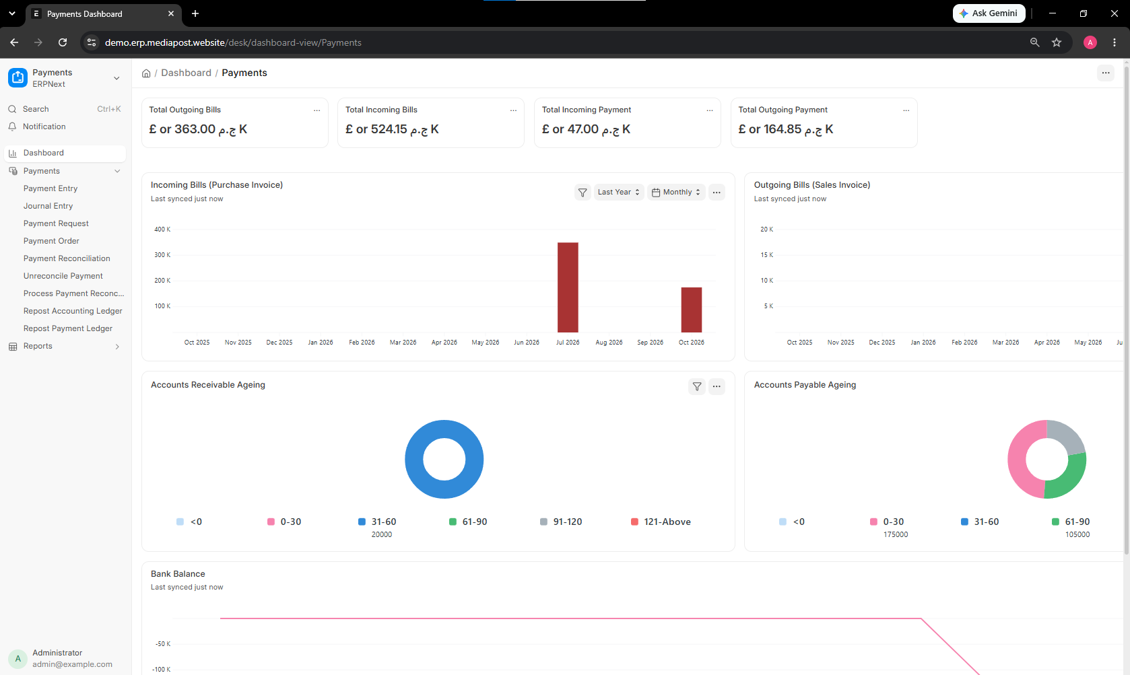Screen dimensions: 1130x675
Task: Open Unreconcile Payment in sidebar
Action: point(63,277)
